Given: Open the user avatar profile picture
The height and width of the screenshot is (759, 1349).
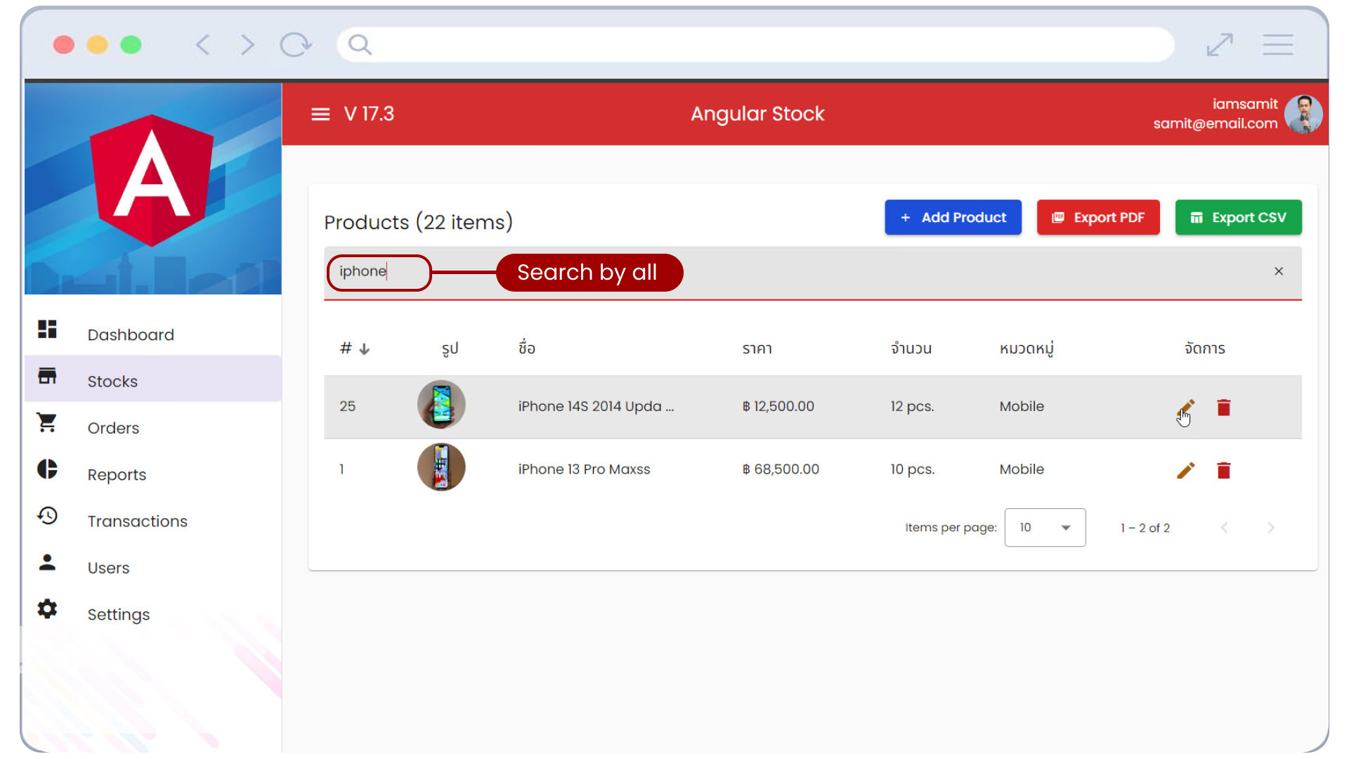Looking at the screenshot, I should tap(1303, 114).
